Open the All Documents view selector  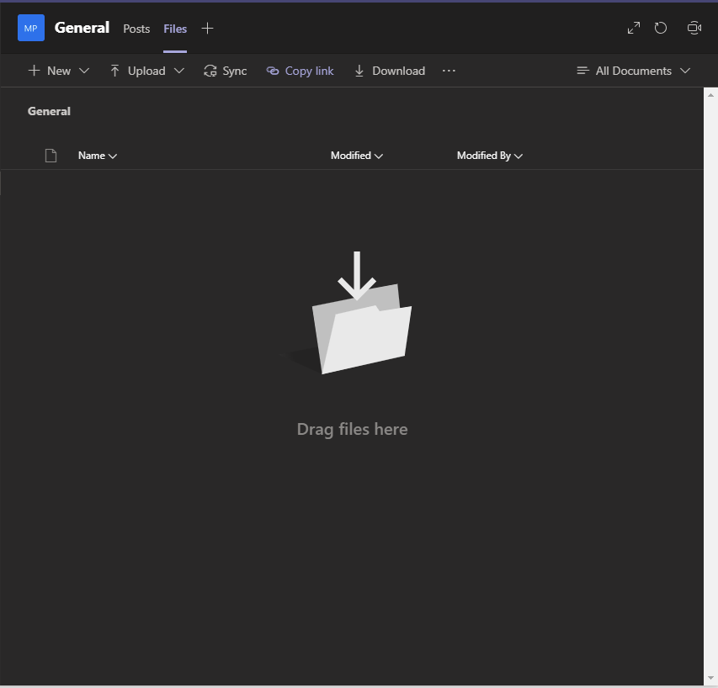tap(633, 71)
